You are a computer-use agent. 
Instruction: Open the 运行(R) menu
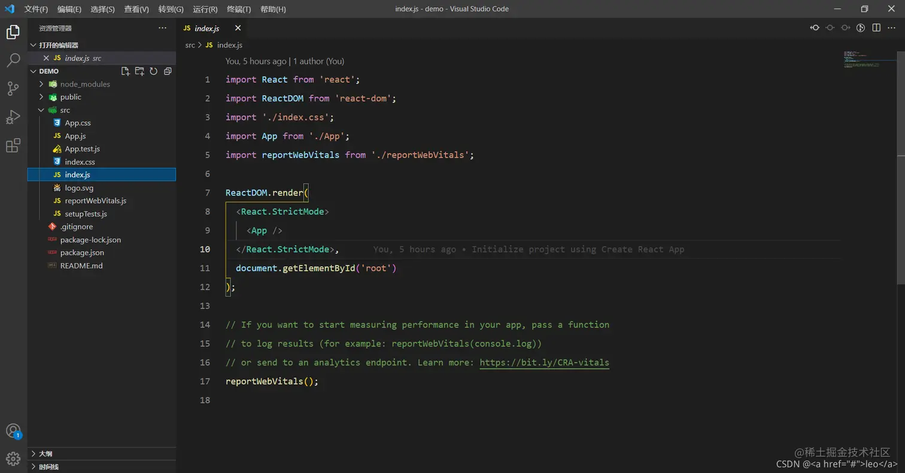[x=205, y=9]
